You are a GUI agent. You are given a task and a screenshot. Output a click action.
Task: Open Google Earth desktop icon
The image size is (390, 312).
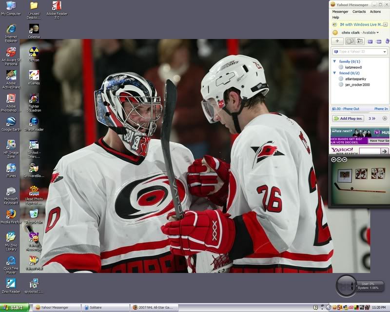click(x=10, y=122)
